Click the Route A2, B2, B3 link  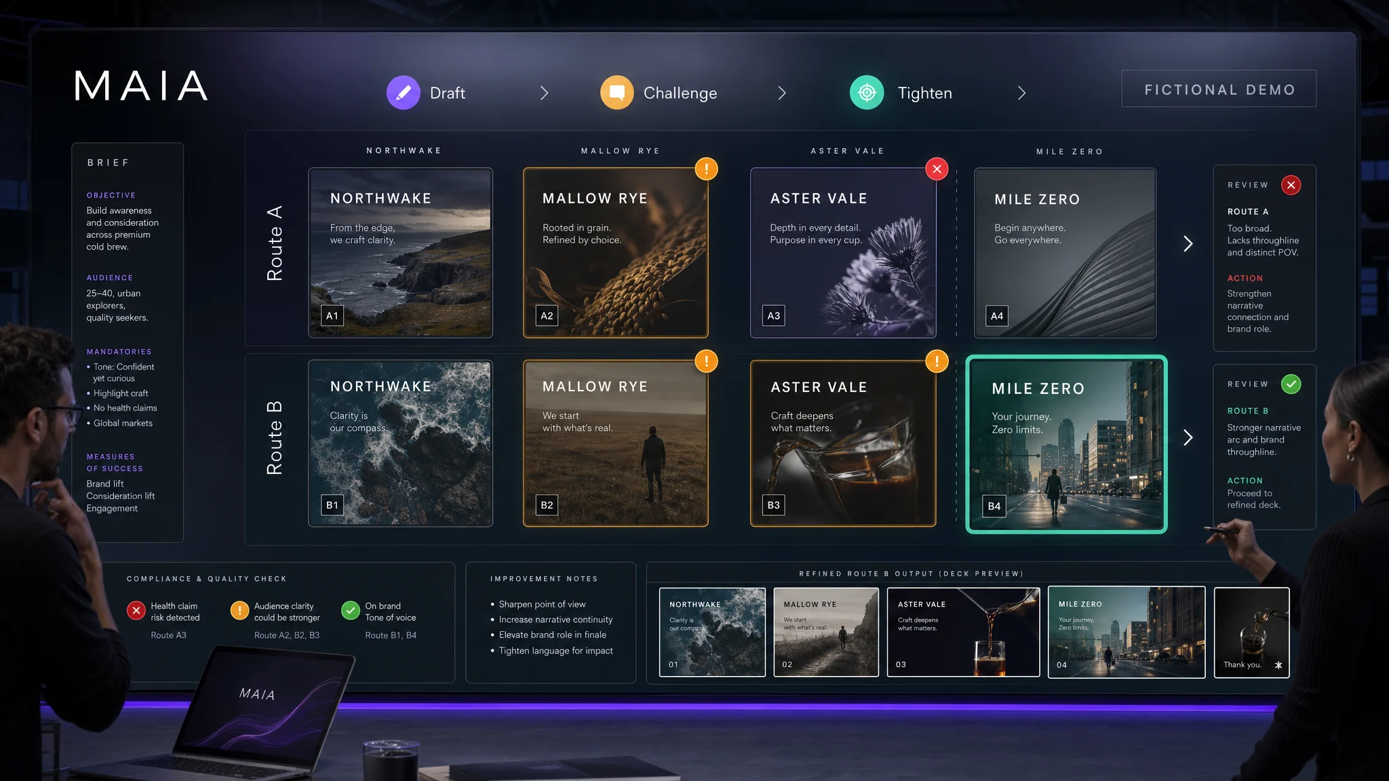coord(287,635)
